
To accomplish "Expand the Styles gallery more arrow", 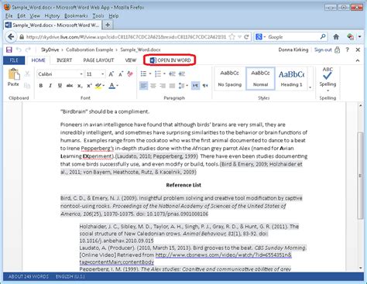I will click(310, 87).
